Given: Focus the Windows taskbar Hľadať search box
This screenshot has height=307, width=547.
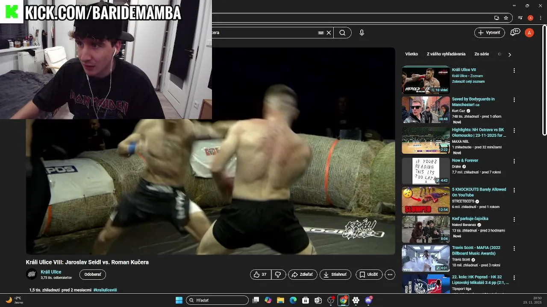Looking at the screenshot, I should click(x=218, y=300).
